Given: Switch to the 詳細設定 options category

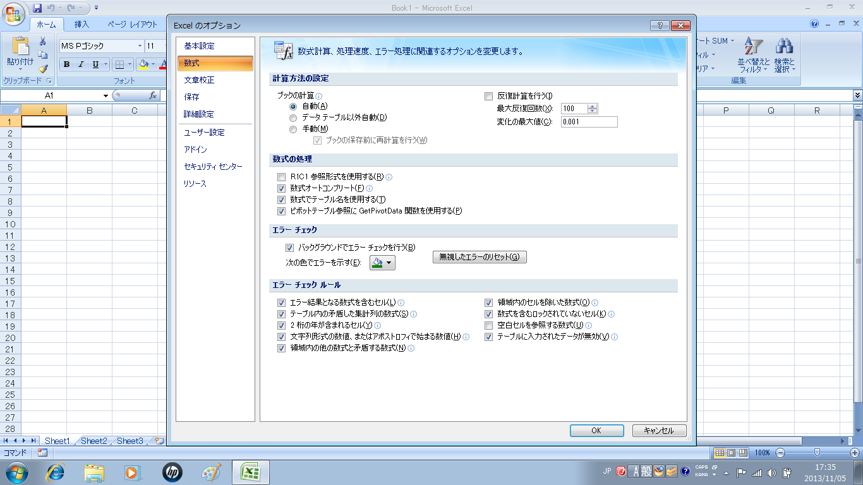Looking at the screenshot, I should tap(199, 114).
